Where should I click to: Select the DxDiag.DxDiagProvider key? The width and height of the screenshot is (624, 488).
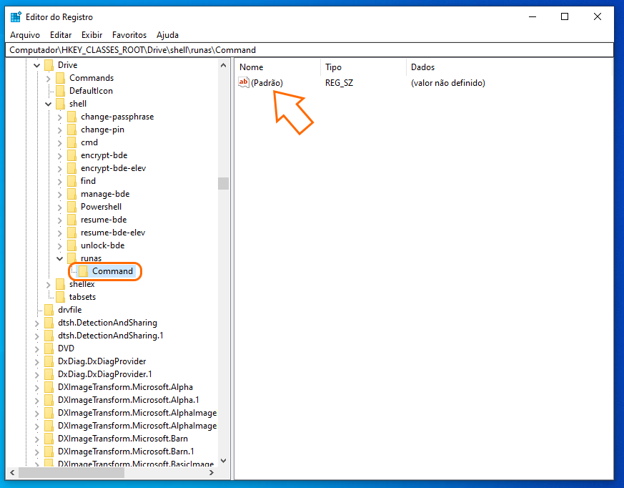(102, 361)
